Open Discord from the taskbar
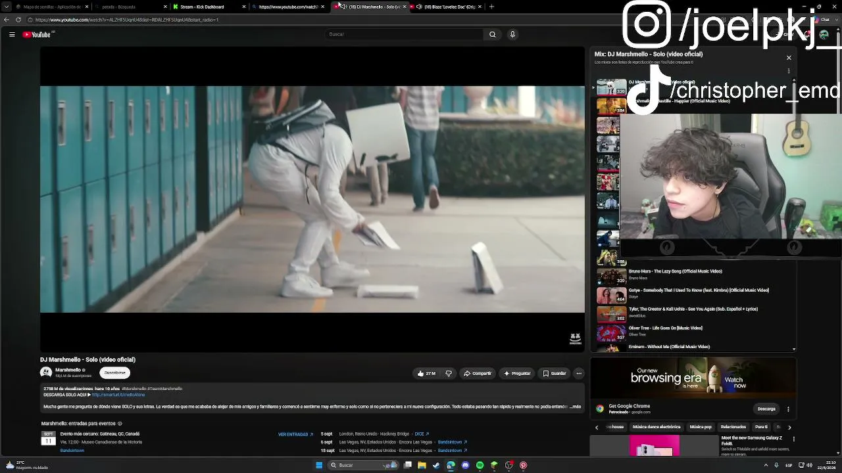This screenshot has height=473, width=842. 465,465
